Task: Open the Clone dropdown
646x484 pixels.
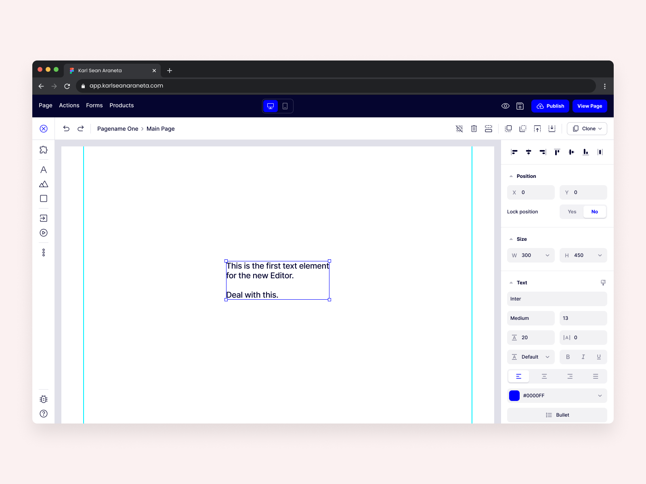Action: pyautogui.click(x=587, y=129)
